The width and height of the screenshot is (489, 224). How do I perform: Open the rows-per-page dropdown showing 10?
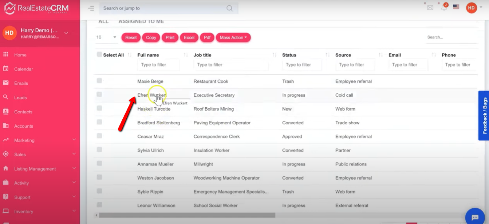[x=106, y=37]
